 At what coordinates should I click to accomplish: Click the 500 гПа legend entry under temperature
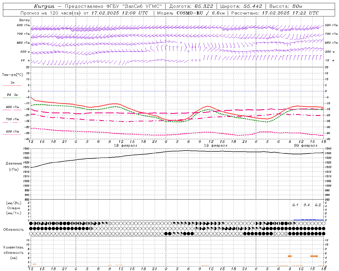pos(12,132)
